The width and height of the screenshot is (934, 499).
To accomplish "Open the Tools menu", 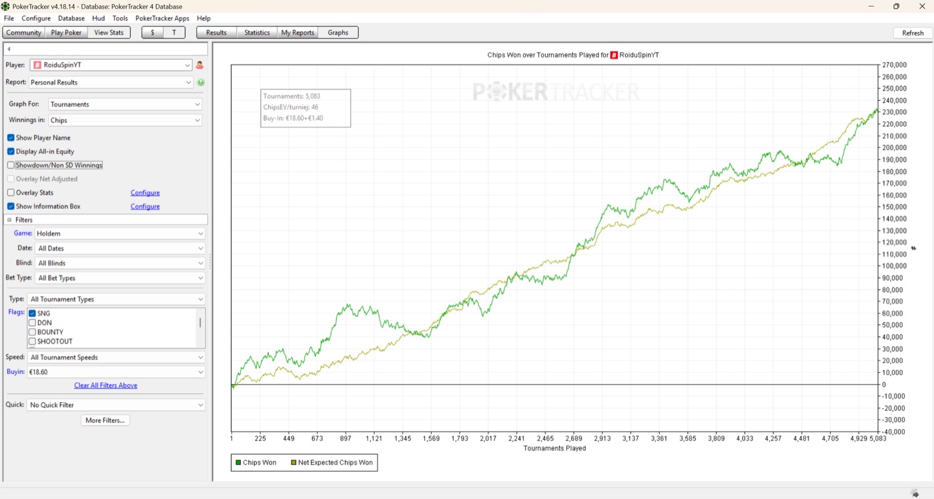I will [120, 18].
